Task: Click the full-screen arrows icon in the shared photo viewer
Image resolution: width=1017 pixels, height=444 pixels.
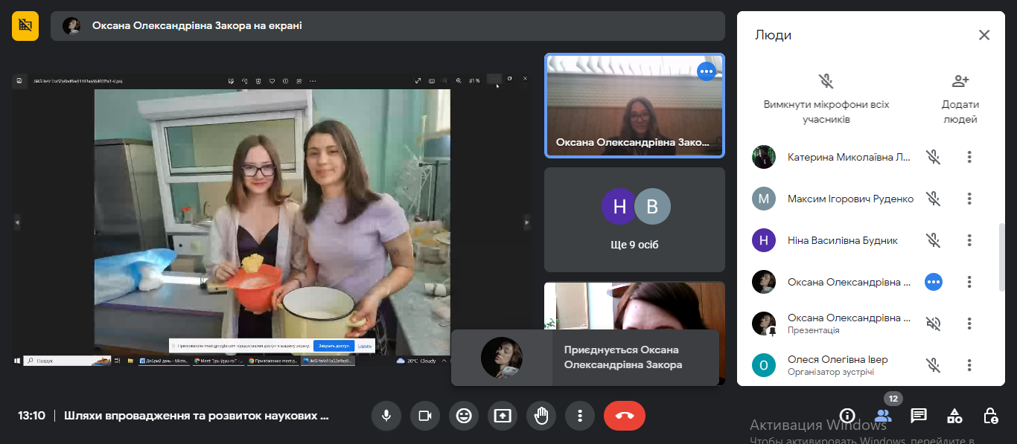Action: tap(418, 80)
